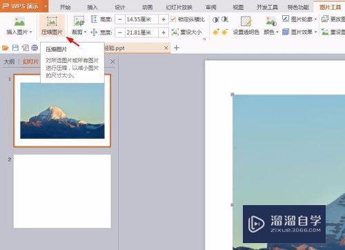Switch to the 幻灯片 slides panel tab
The width and height of the screenshot is (345, 250).
(30, 61)
